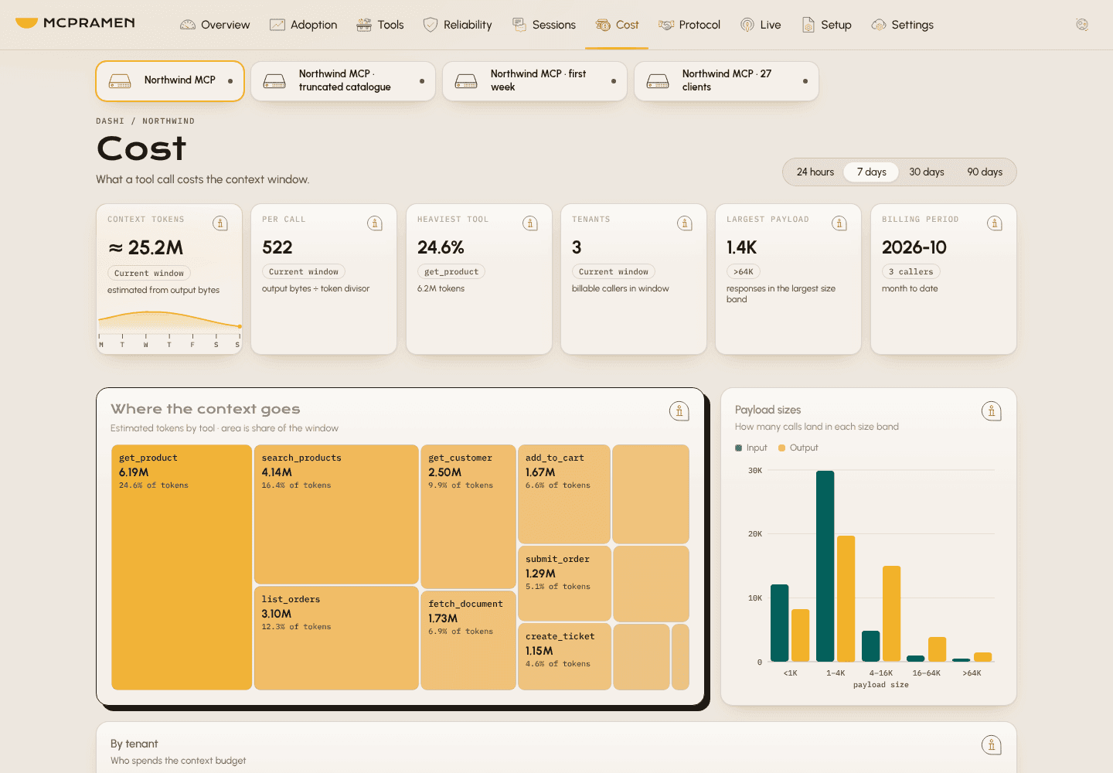The width and height of the screenshot is (1113, 773).
Task: Go to the Live tab
Action: (761, 25)
